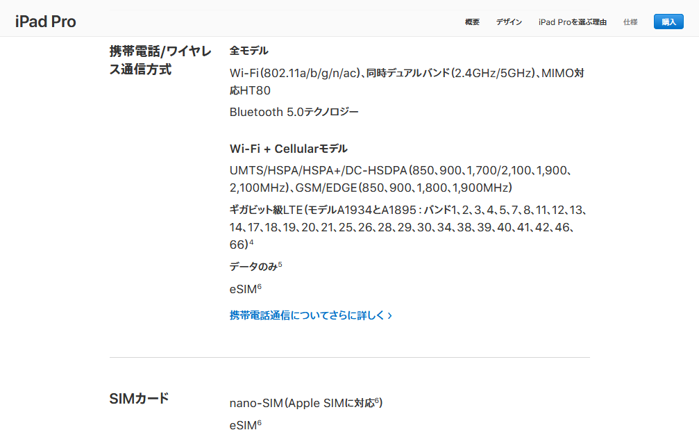Click the nano-SIM (Apple SIMに対応) text

click(306, 403)
